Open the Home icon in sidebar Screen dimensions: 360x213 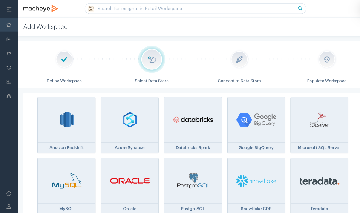click(x=9, y=25)
